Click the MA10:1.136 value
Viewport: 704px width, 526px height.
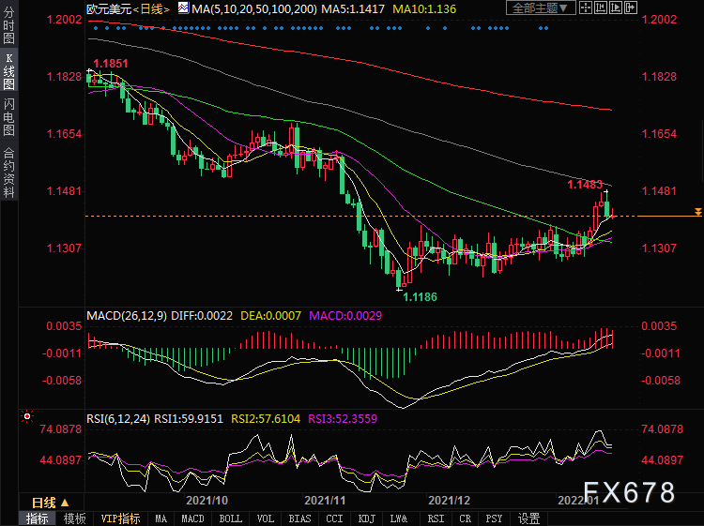[424, 9]
